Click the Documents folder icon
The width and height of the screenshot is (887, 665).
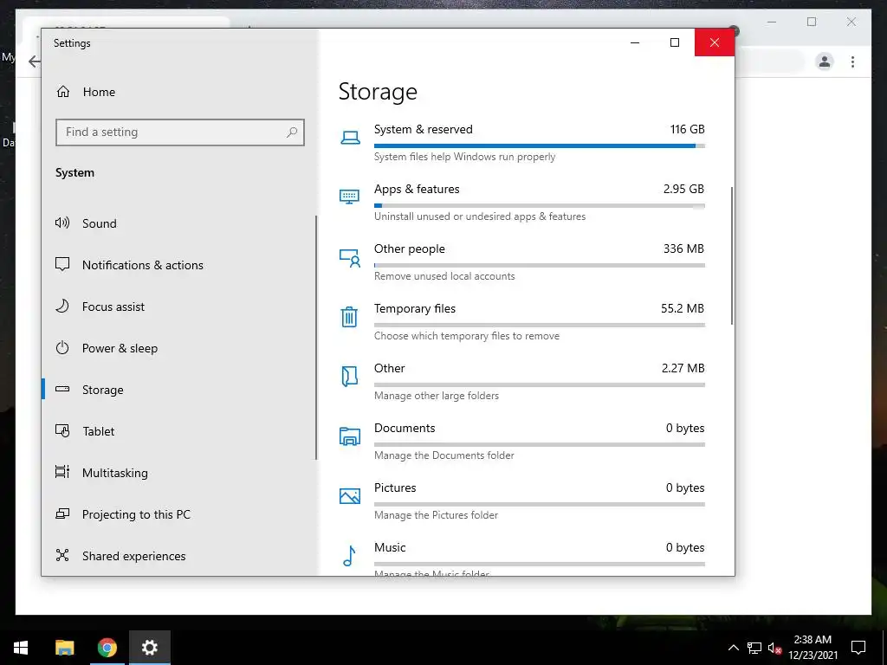(x=350, y=436)
